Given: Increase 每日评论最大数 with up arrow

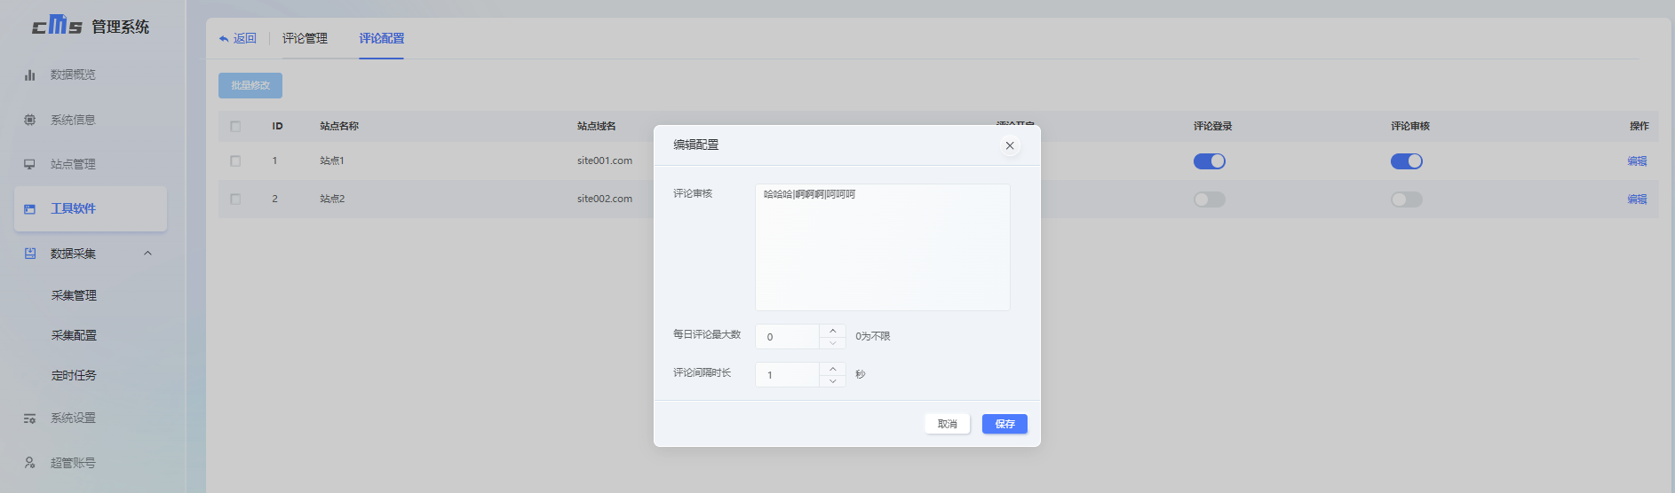Looking at the screenshot, I should [x=832, y=330].
